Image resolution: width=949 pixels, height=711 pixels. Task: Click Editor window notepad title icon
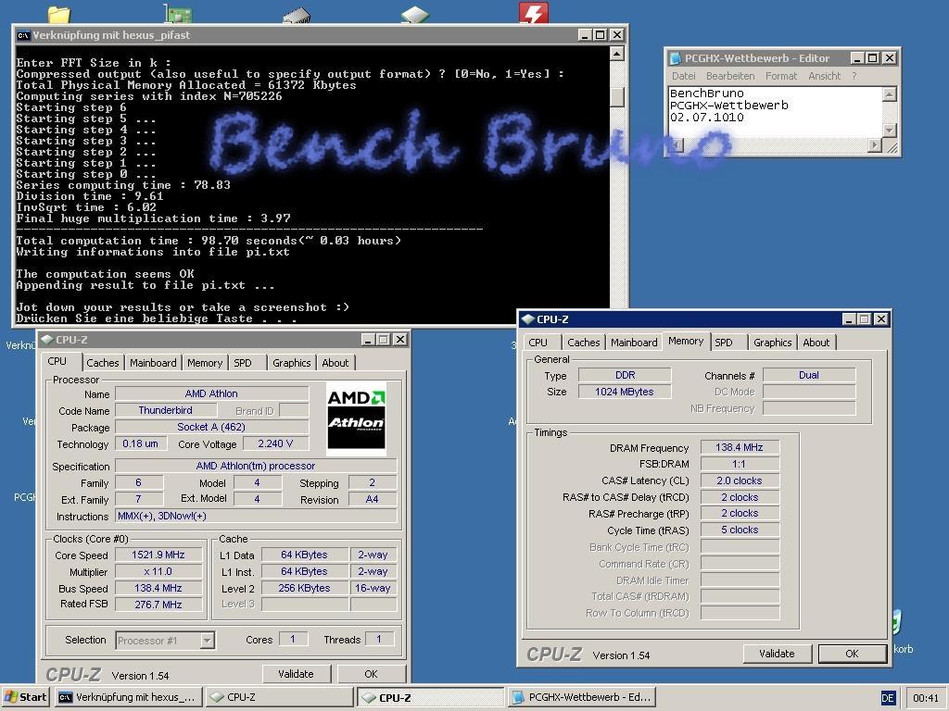(x=676, y=58)
